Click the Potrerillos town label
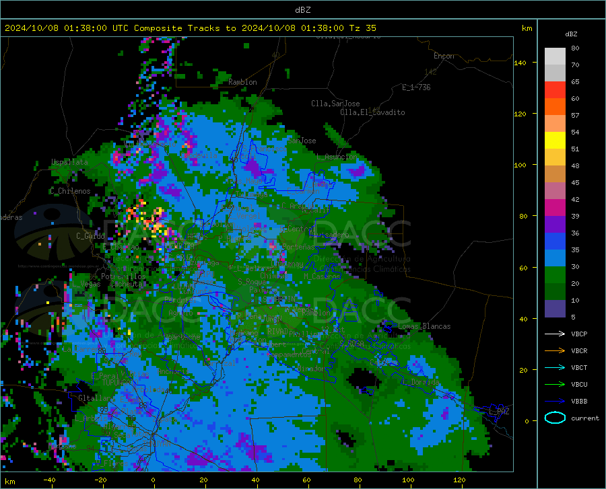The width and height of the screenshot is (606, 489). [x=123, y=276]
